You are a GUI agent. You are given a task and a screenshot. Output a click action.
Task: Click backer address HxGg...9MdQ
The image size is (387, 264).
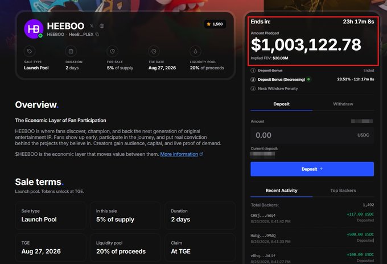pyautogui.click(x=263, y=236)
